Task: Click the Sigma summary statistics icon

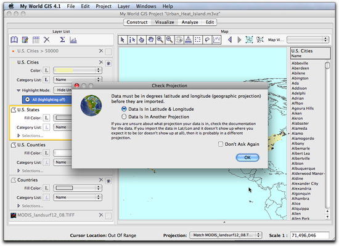Action: click(x=62, y=39)
